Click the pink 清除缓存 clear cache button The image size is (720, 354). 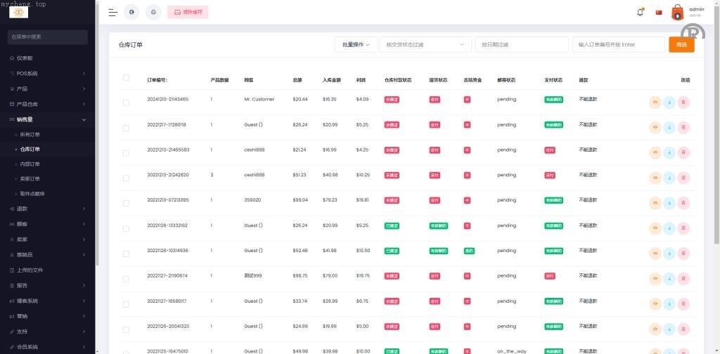click(188, 12)
